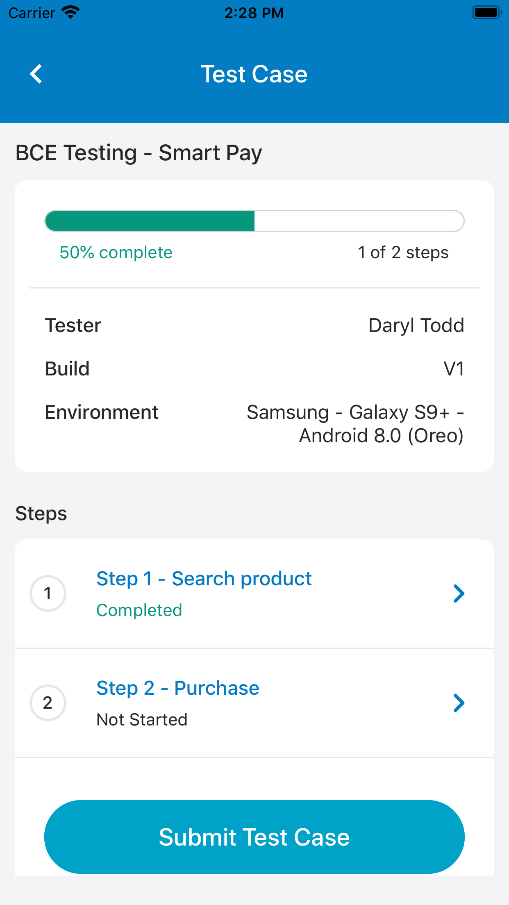Expand Step 2 using its chevron
Viewport: 509px width, 905px height.
point(459,703)
